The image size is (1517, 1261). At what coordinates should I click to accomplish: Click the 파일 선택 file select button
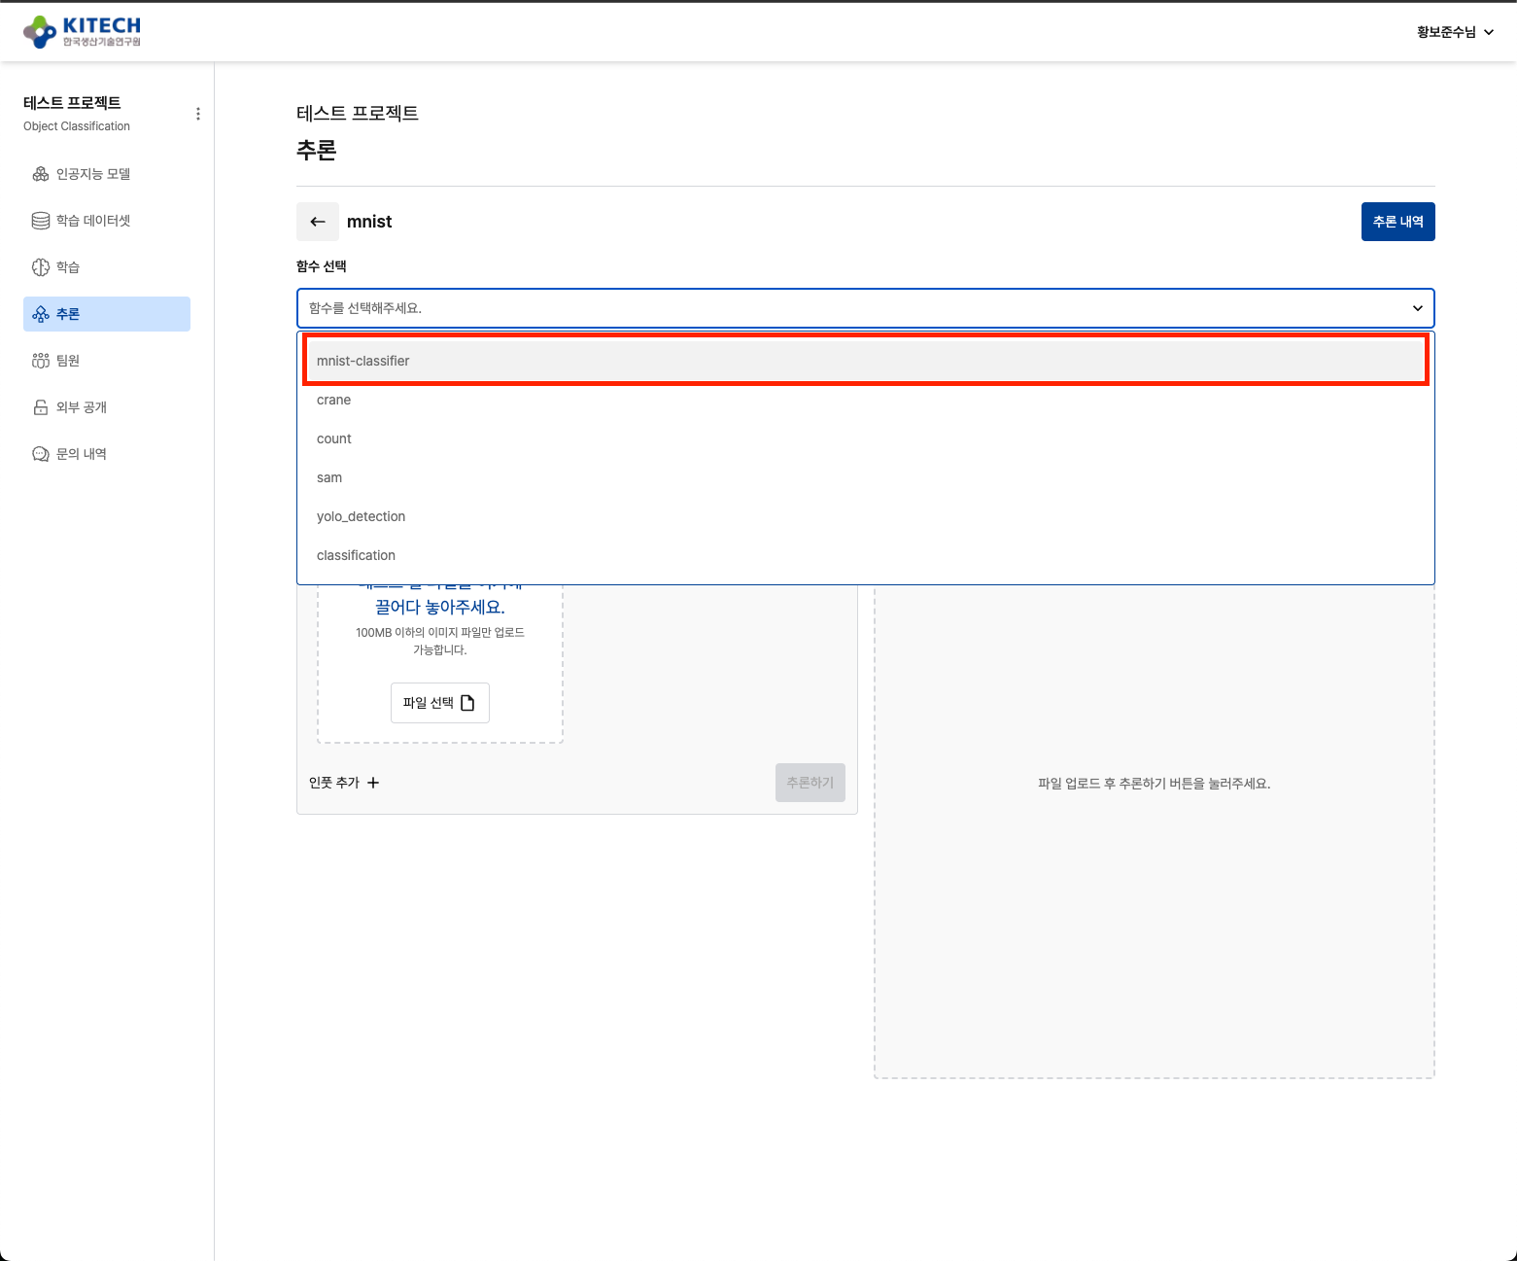(439, 703)
